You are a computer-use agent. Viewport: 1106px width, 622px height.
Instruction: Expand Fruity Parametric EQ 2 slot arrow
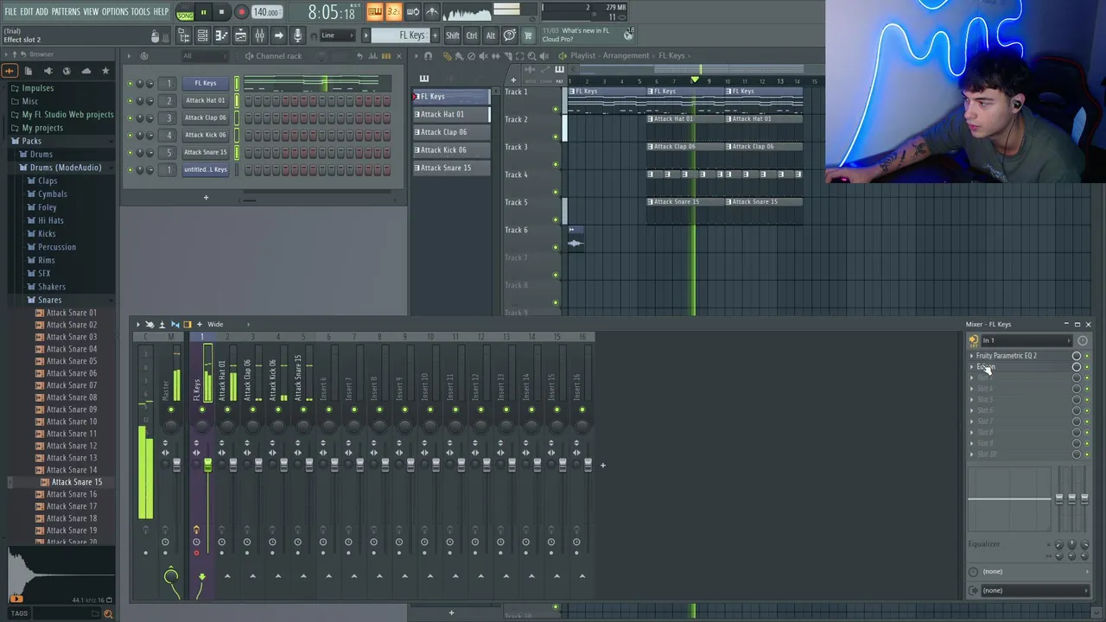[x=971, y=356]
